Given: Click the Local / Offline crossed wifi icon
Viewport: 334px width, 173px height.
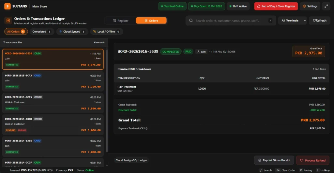Looking at the screenshot, I should coord(95,32).
